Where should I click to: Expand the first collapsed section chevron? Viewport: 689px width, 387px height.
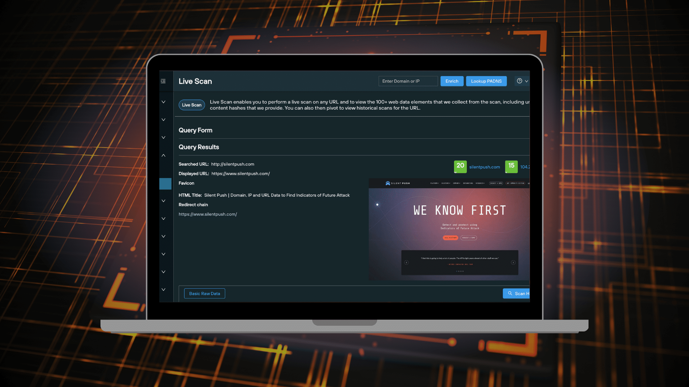[164, 102]
